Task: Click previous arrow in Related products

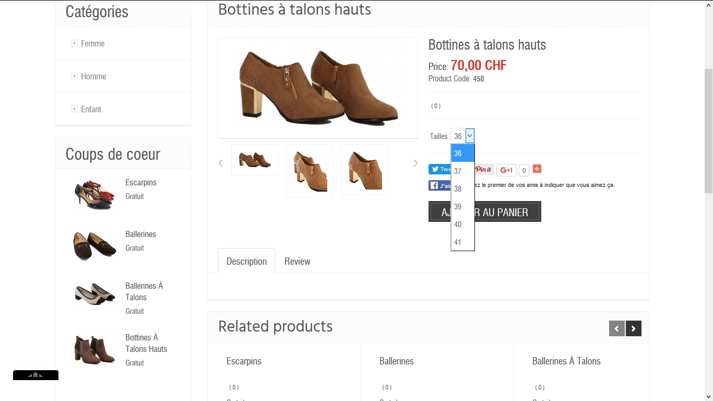Action: pos(616,328)
